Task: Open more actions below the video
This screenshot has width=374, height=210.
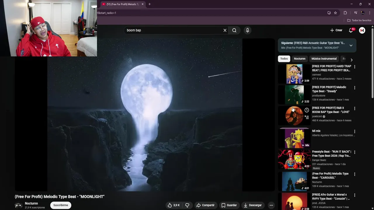Action: coord(271,205)
